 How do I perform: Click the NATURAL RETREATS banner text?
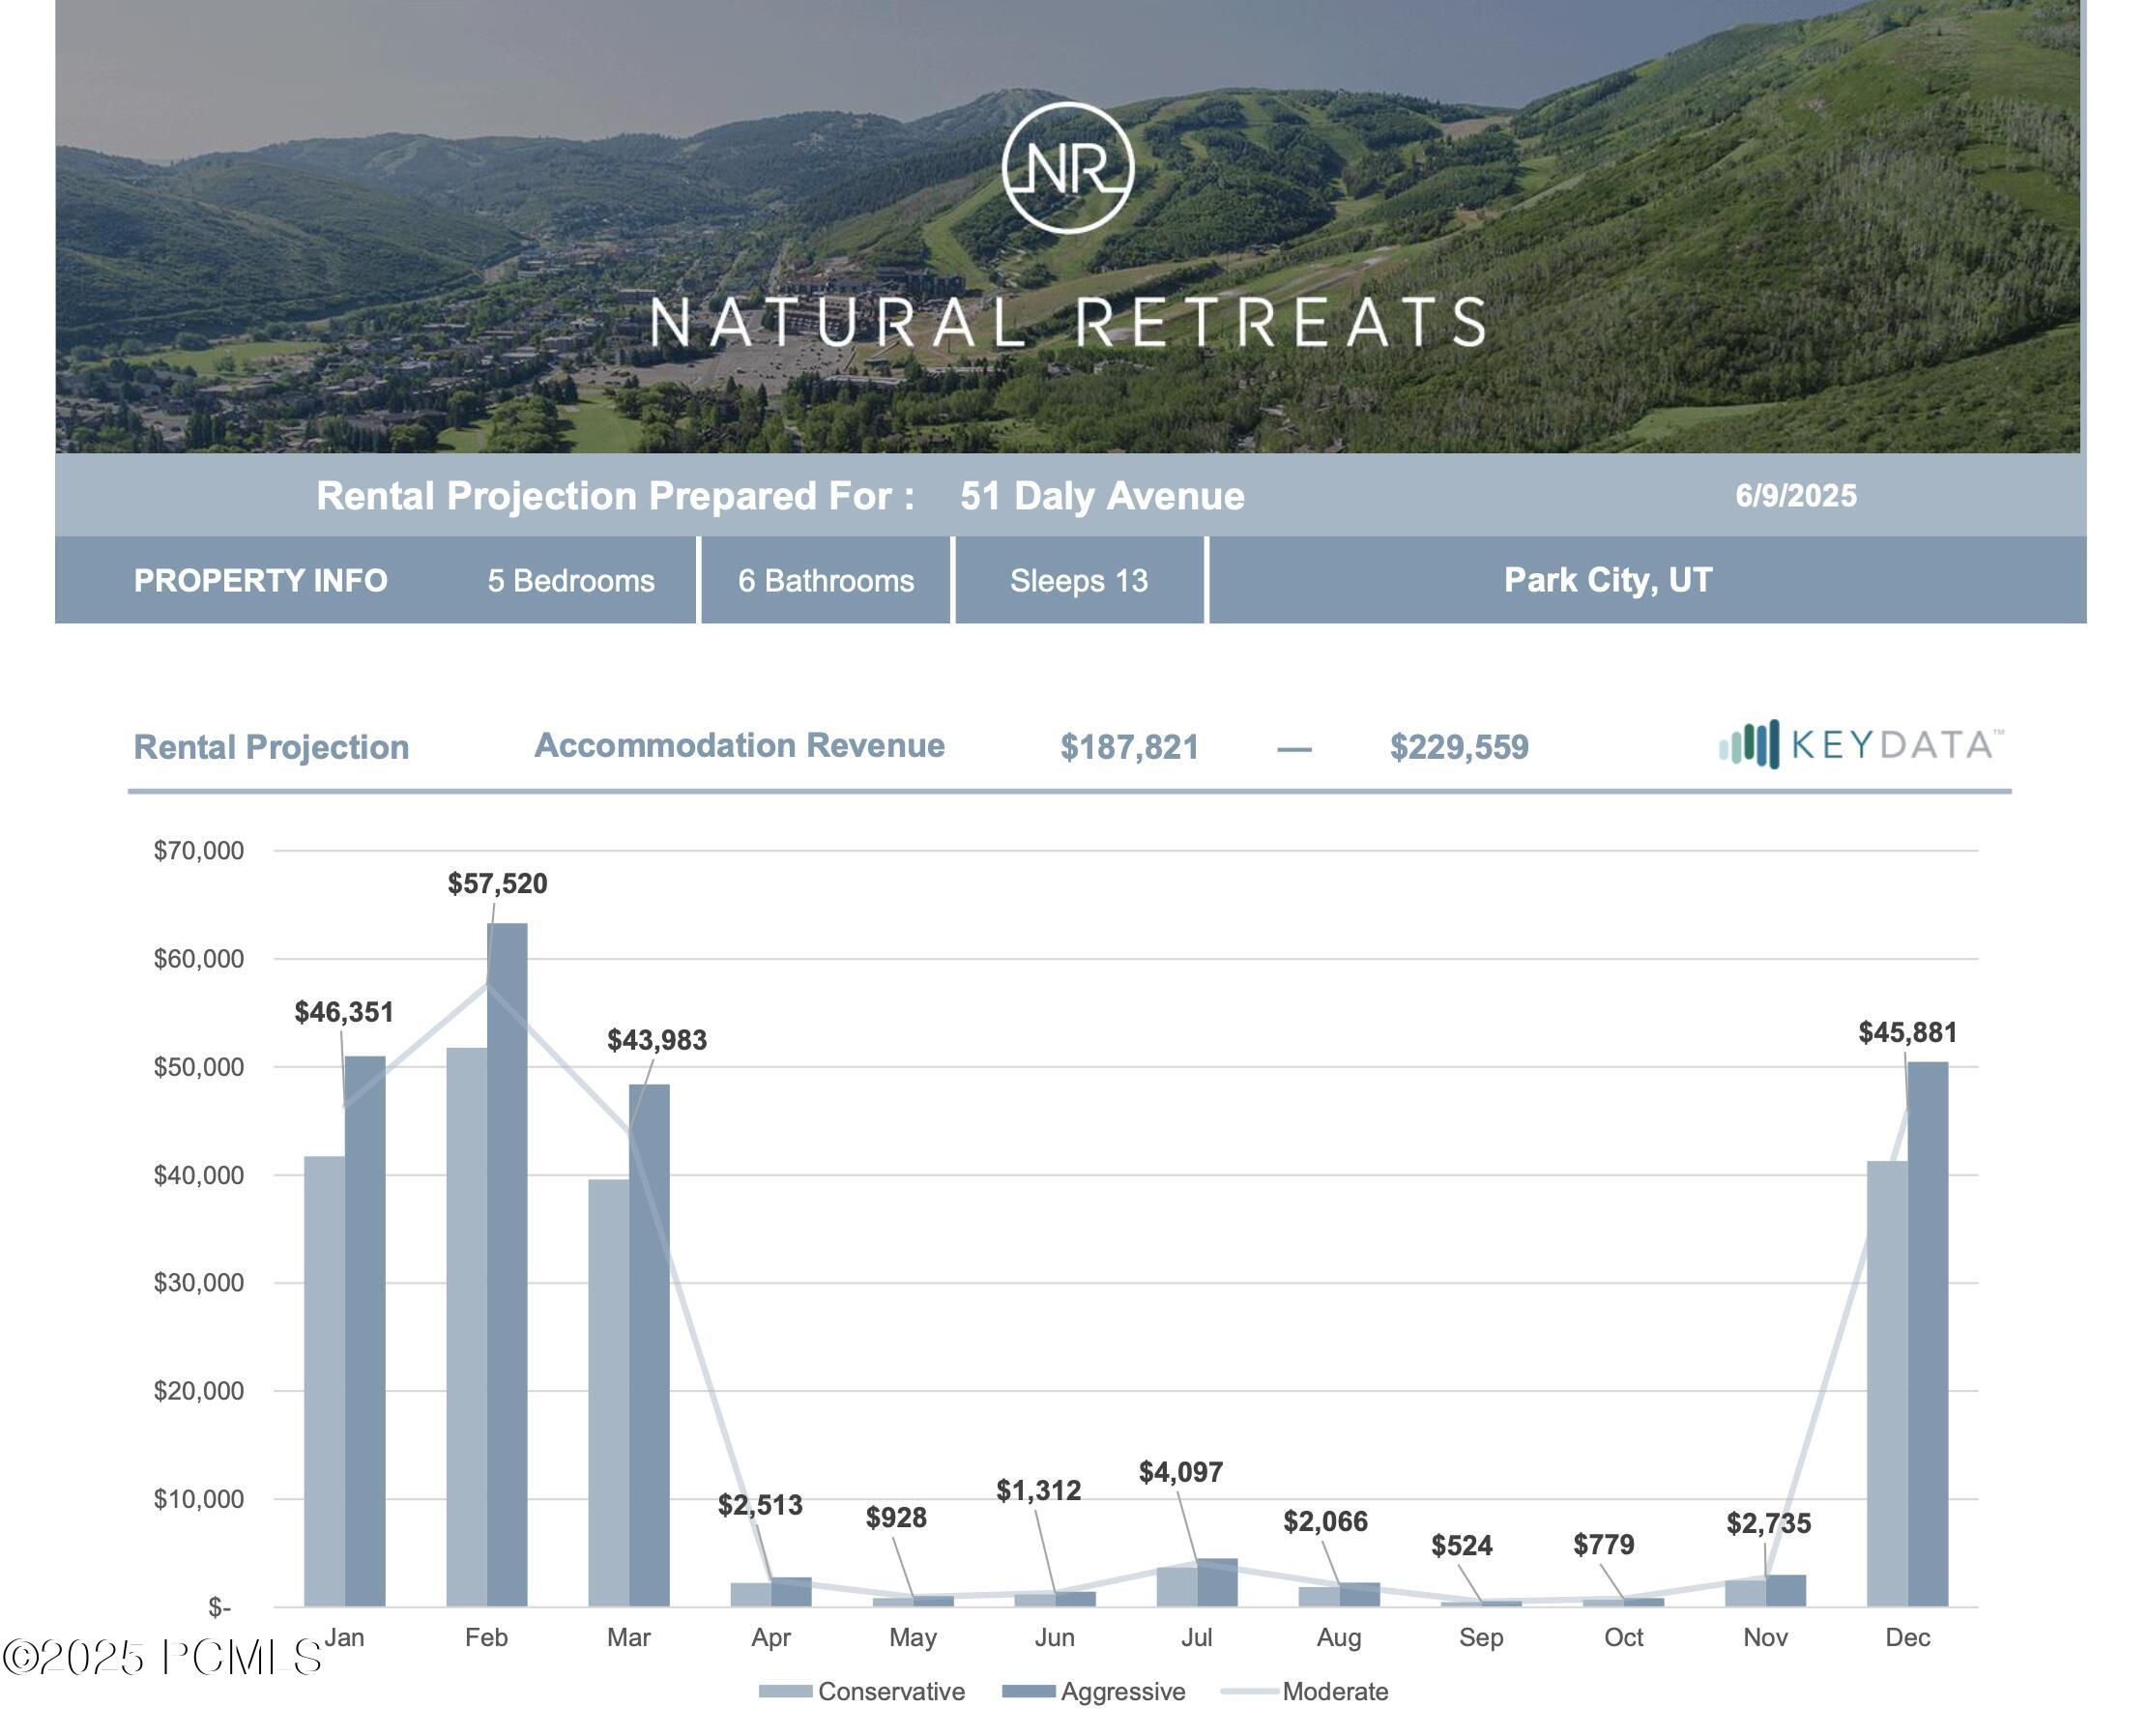1068,322
